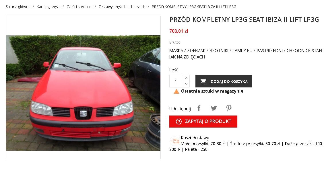Share product on Facebook icon
324x176 pixels.
[x=199, y=108]
